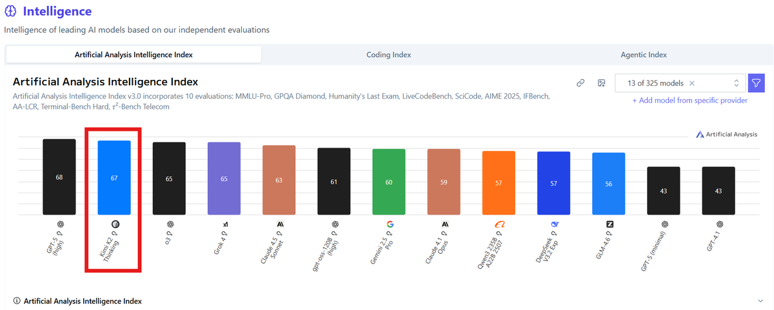Click the info icon beside the bottom Intelligence Index label

[16, 301]
